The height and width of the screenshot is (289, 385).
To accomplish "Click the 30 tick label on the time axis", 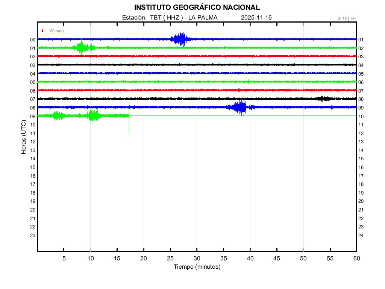I will [x=197, y=258].
